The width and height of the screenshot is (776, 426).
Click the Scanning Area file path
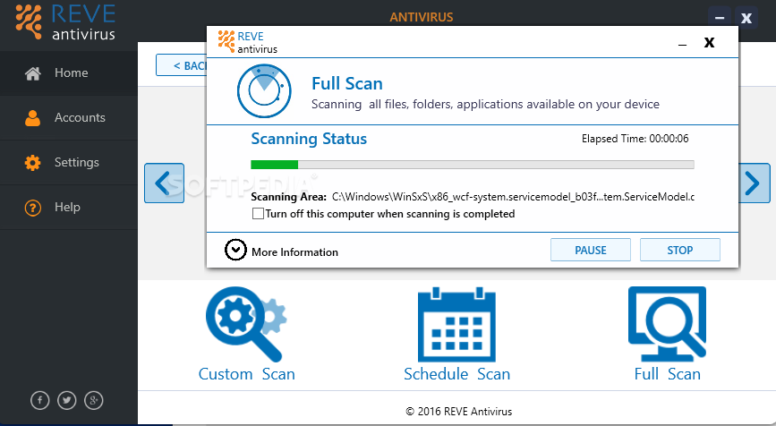pyautogui.click(x=513, y=197)
